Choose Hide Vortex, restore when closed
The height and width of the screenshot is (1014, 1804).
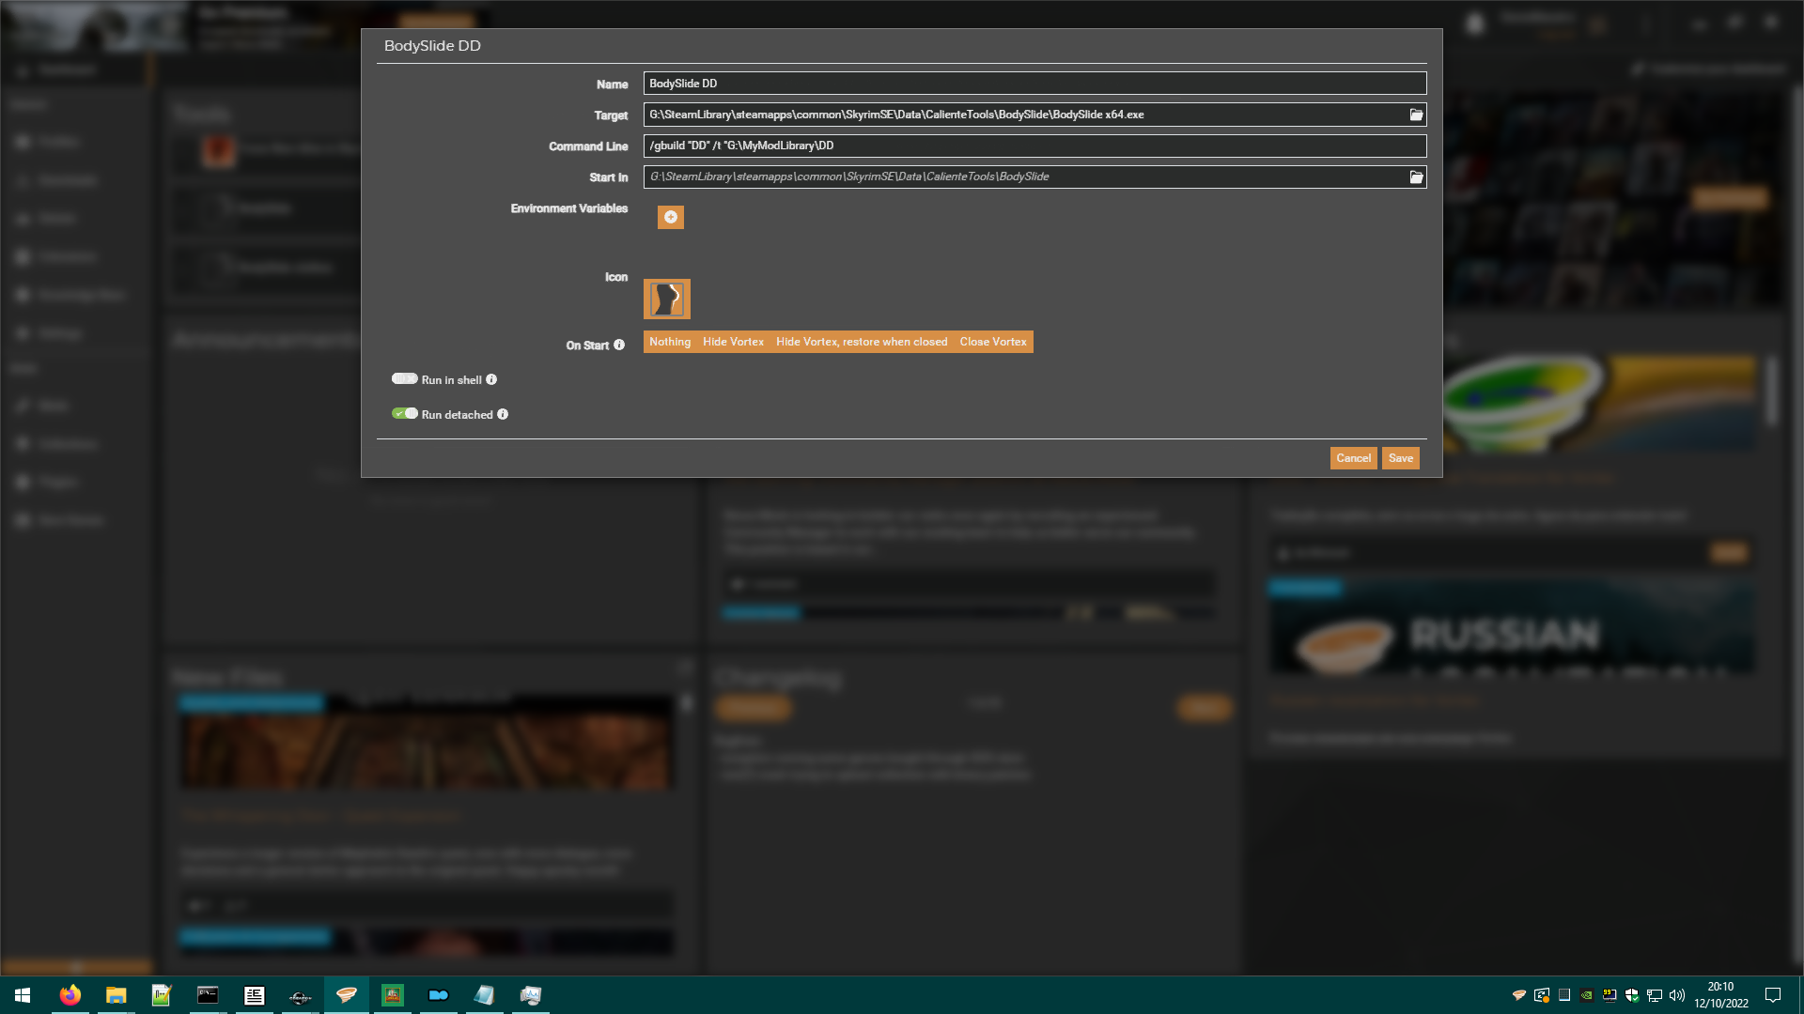(x=862, y=342)
